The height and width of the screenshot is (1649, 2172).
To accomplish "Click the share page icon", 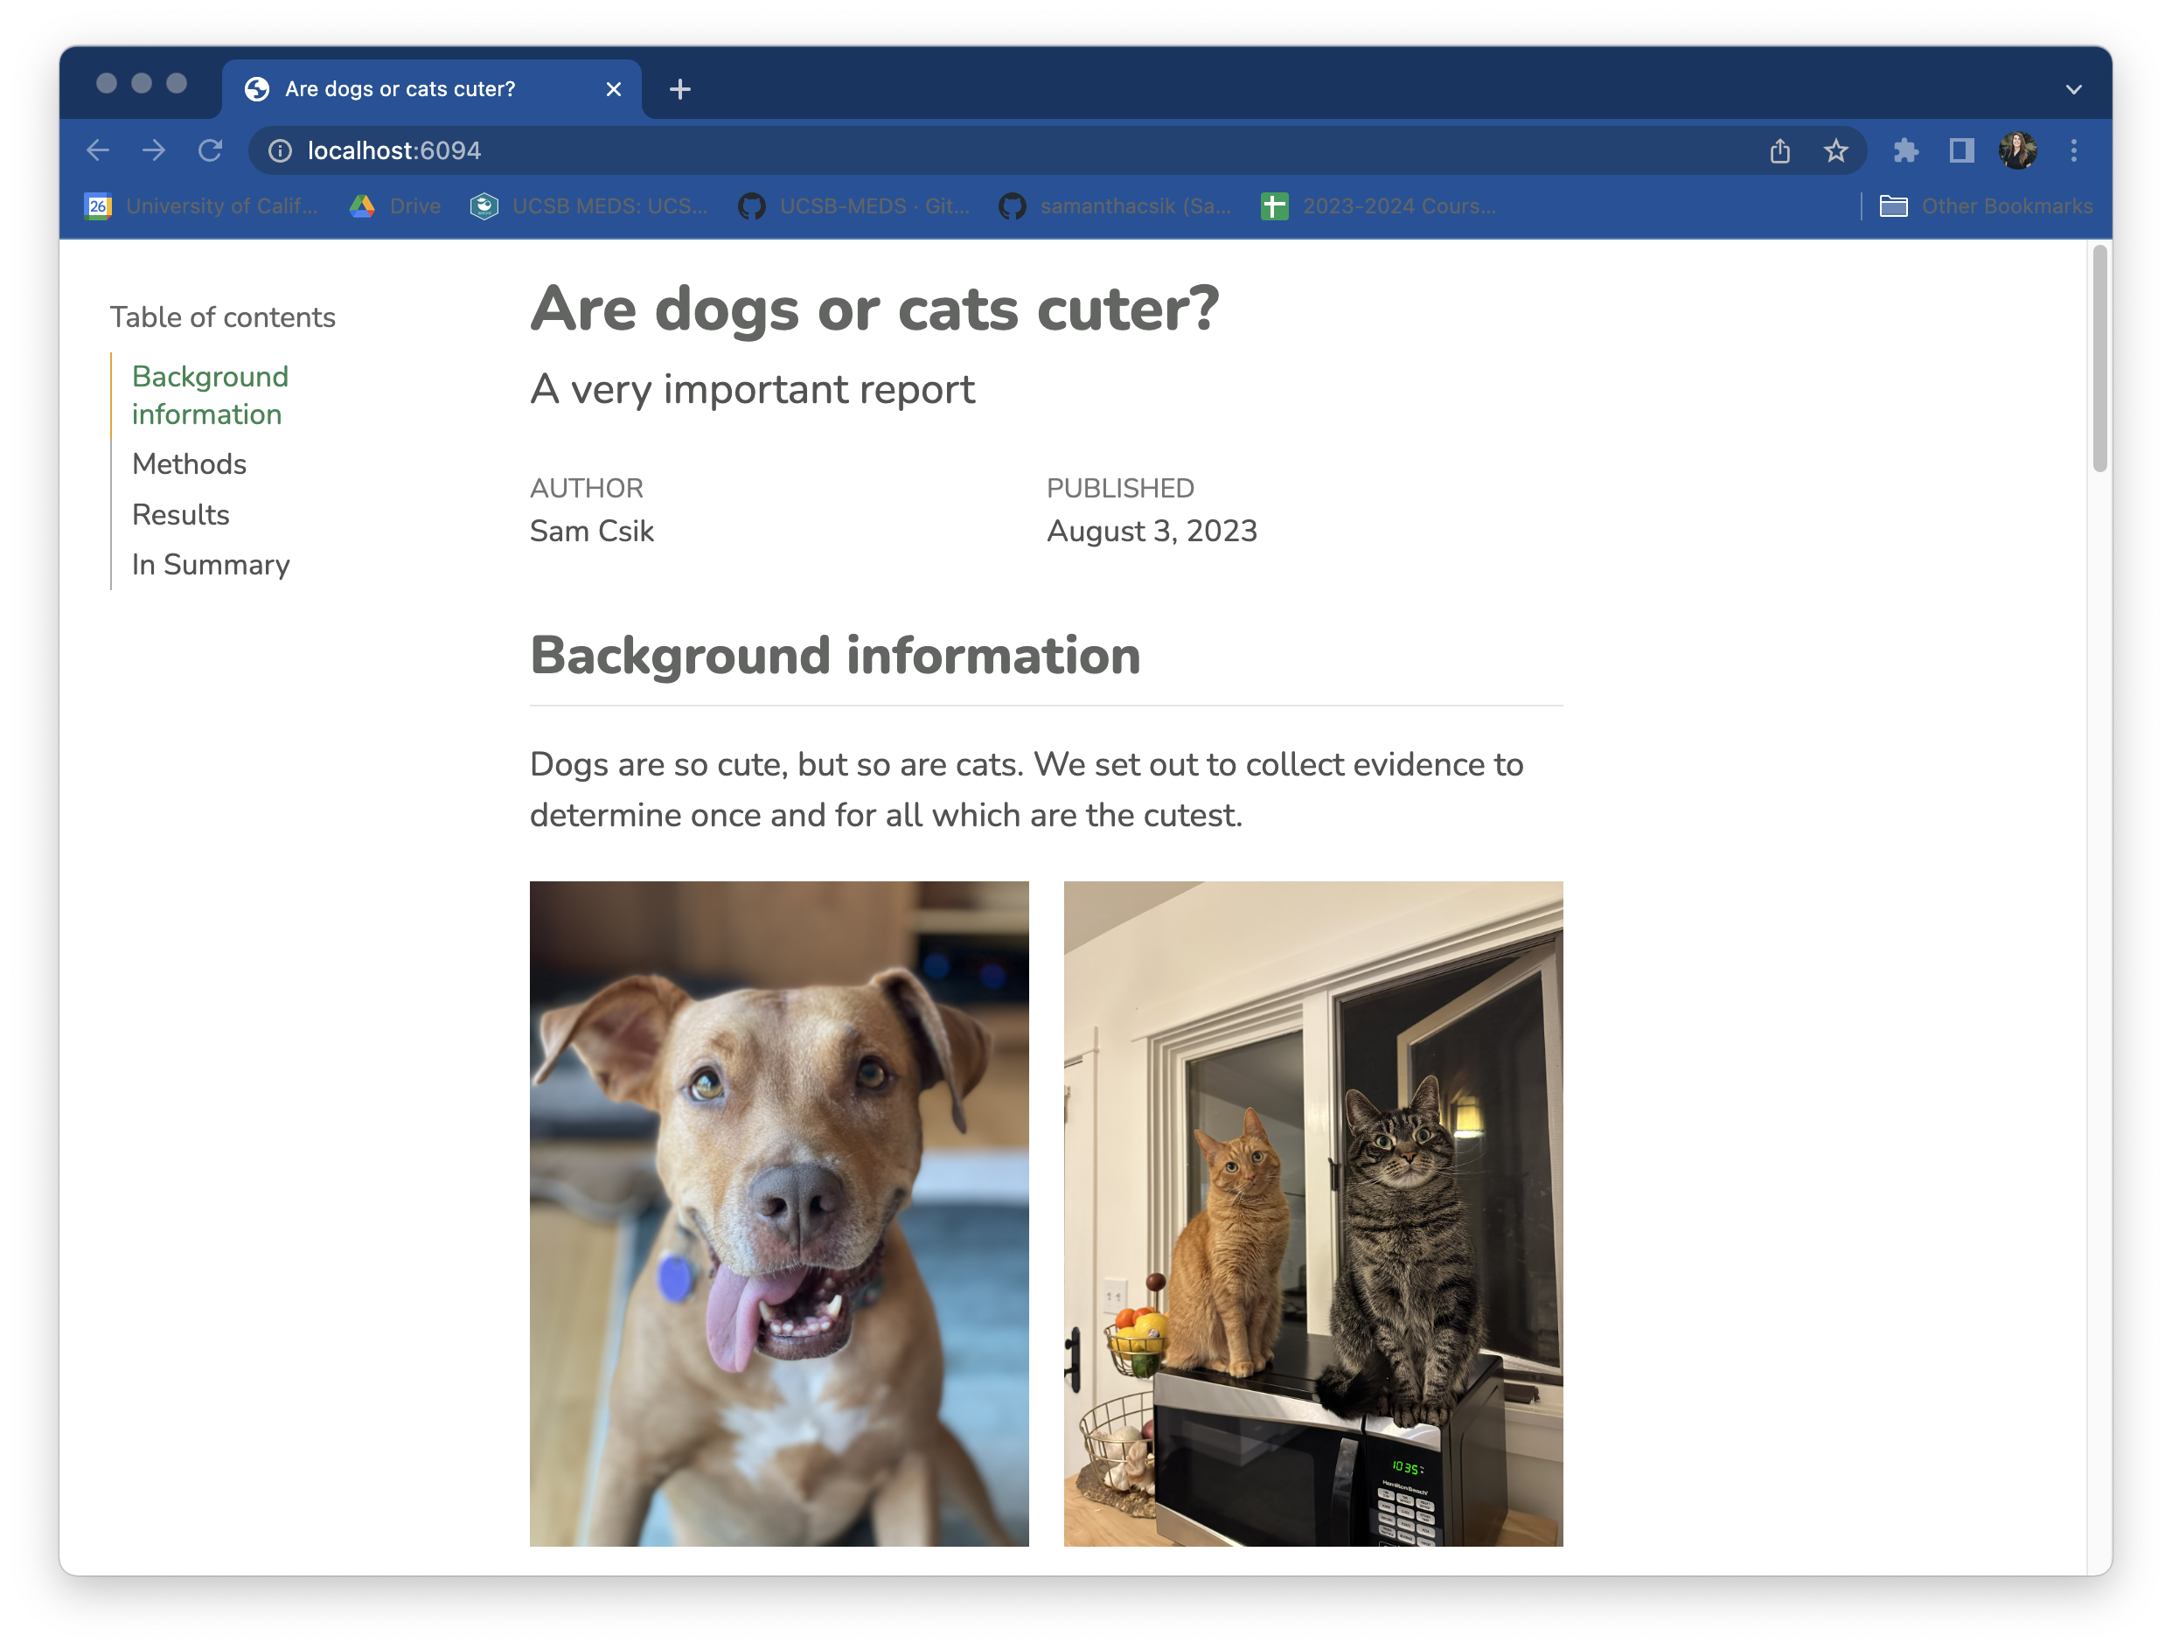I will coord(1779,150).
